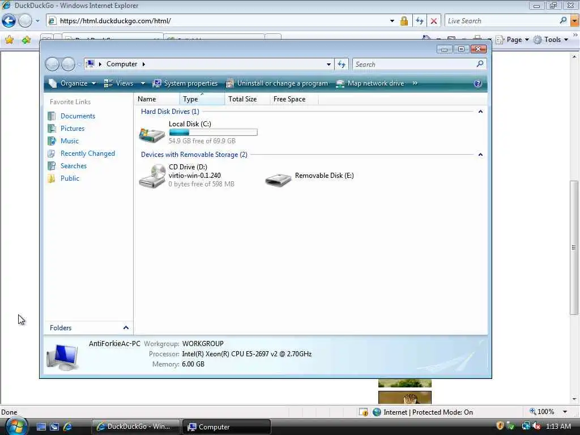Click the computer icon in address bar
Viewport: 580px width, 435px height.
pyautogui.click(x=90, y=64)
